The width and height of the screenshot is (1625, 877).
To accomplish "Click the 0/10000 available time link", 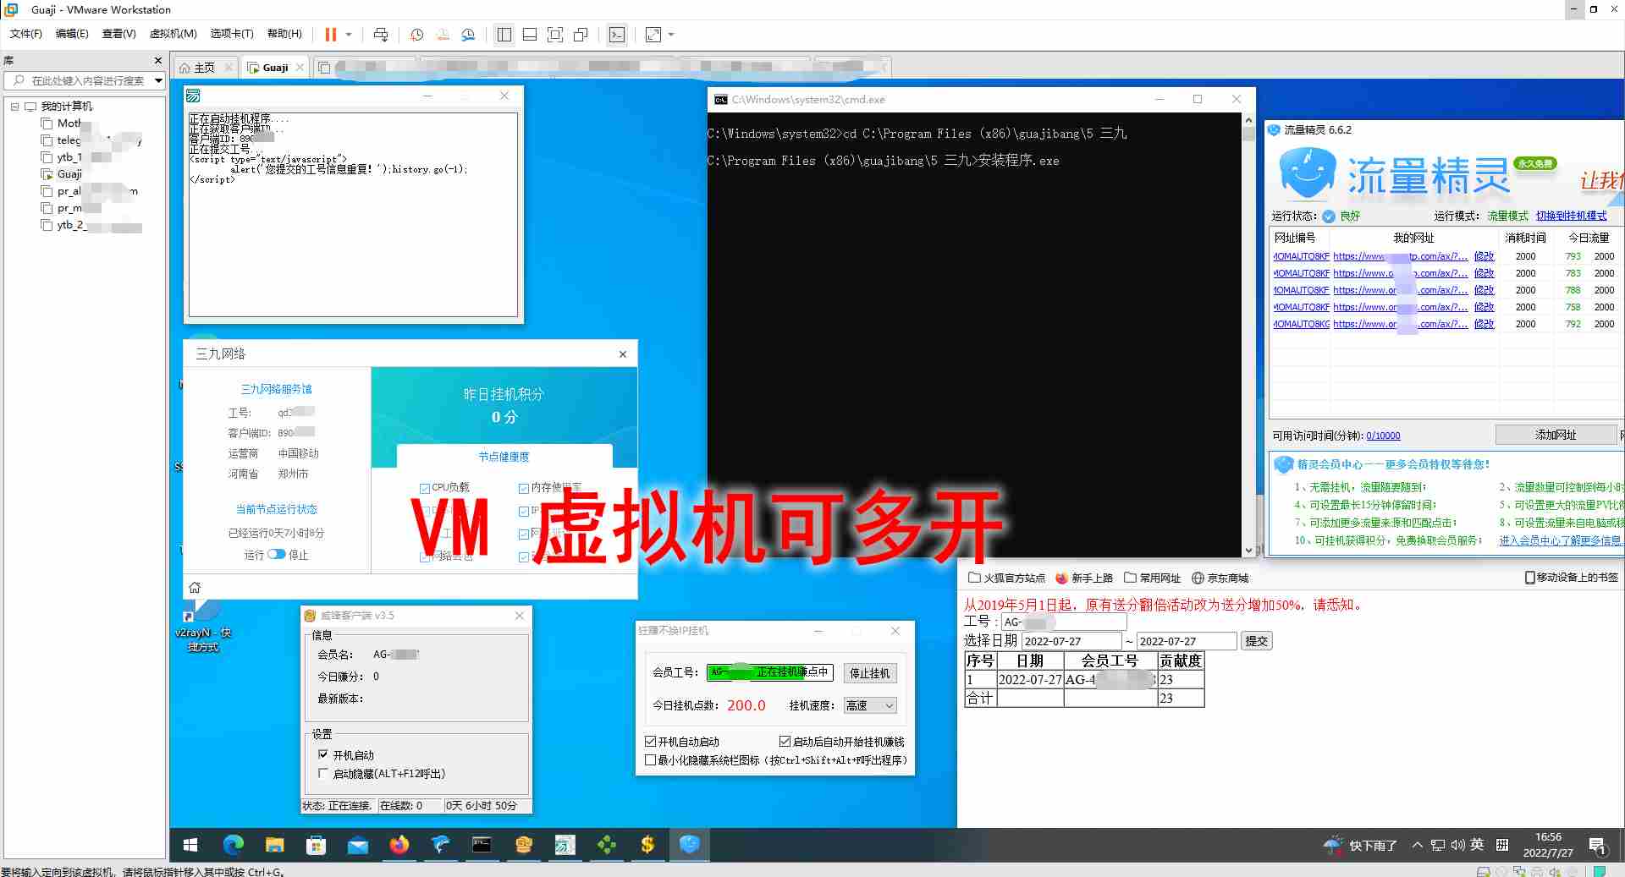I will click(x=1383, y=436).
